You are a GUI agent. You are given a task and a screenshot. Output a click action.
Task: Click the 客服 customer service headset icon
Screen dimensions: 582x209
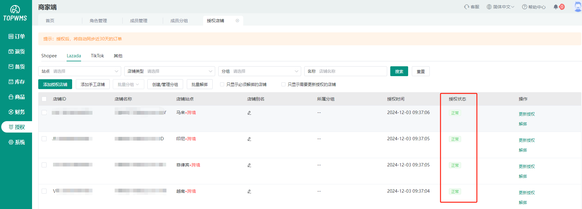point(467,7)
